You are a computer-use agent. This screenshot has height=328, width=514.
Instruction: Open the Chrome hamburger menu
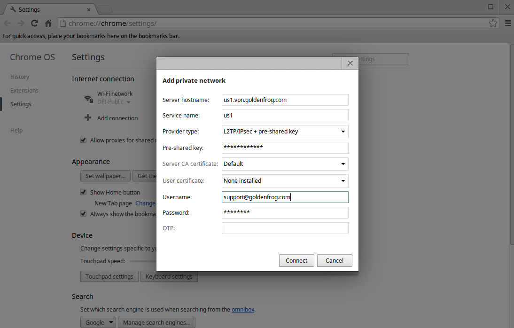pos(508,23)
